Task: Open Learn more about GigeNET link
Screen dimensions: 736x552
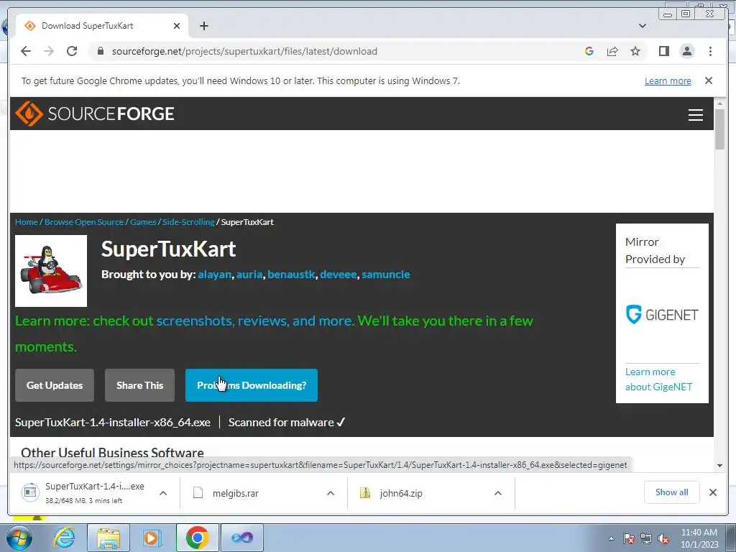Action: (x=658, y=379)
